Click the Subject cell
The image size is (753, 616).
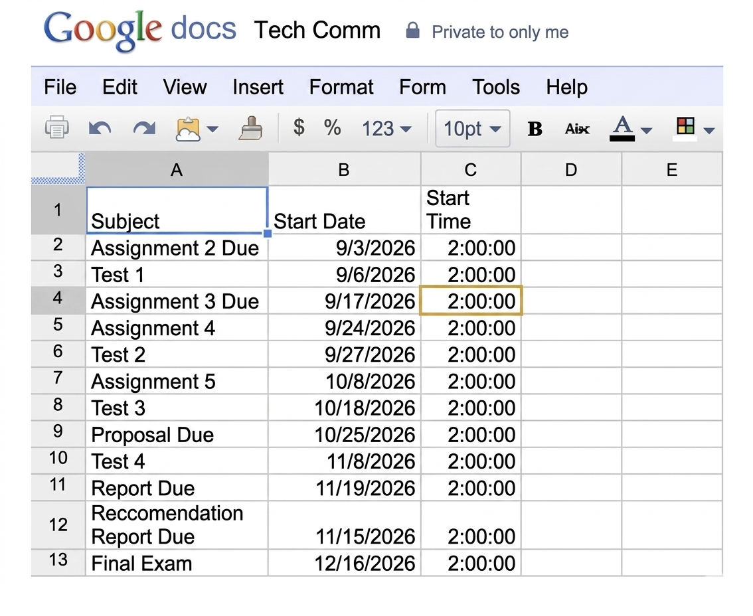pos(177,210)
